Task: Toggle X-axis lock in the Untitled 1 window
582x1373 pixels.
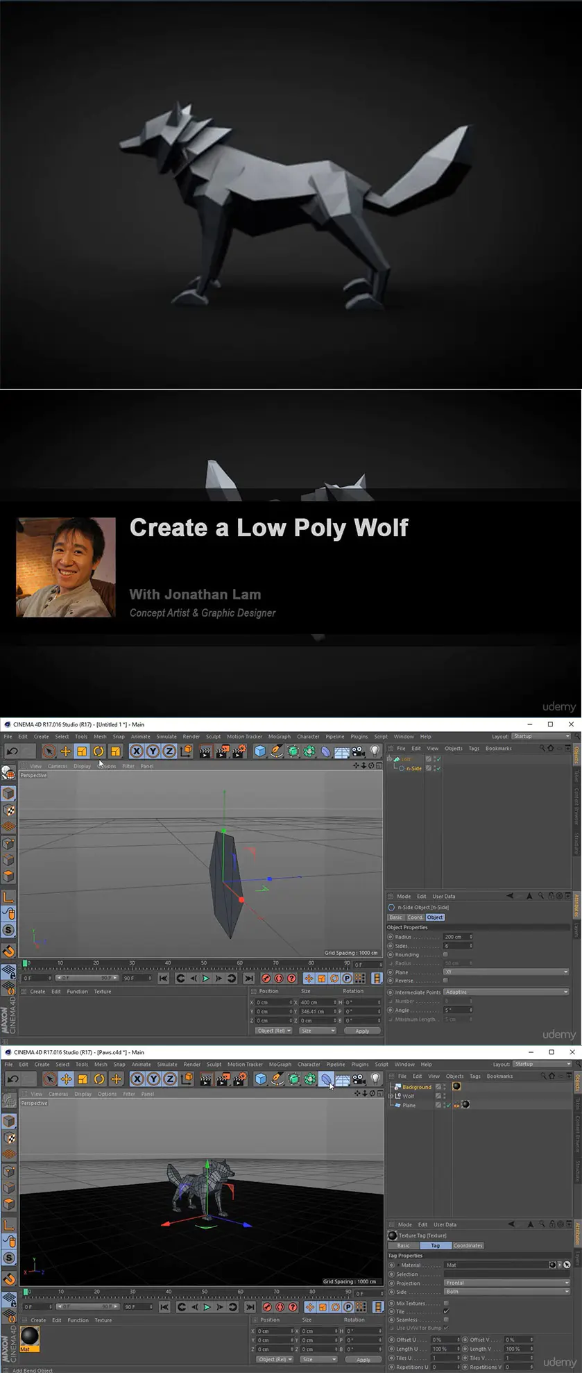Action: (x=136, y=751)
